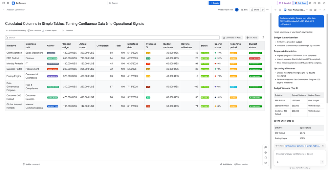The width and height of the screenshot is (328, 170).
Task: Click the table search input field
Action: [x=112, y=37]
